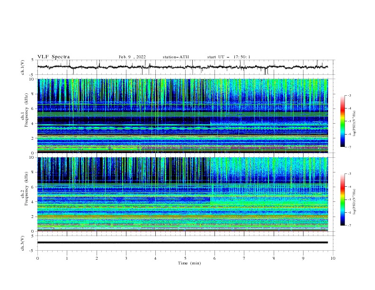Screen dimensions: 375x290
Task: Click the ch.3(V) flat waveform trace
Action: pyautogui.click(x=182, y=243)
